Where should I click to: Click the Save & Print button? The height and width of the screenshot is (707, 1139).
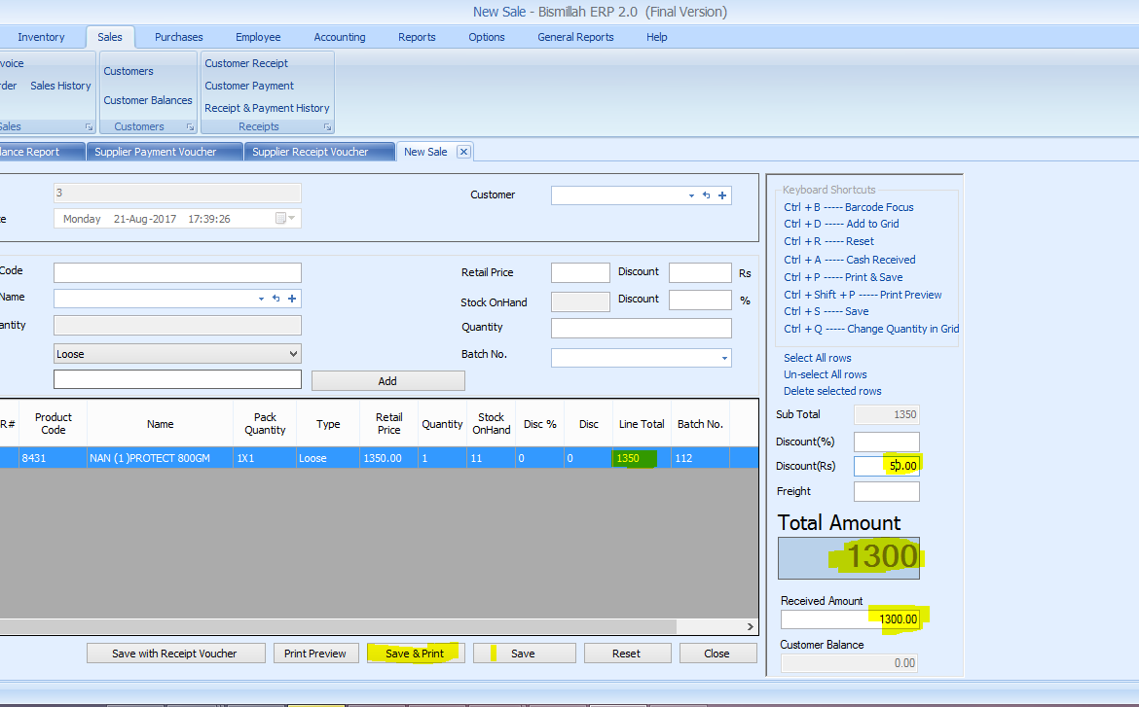(415, 654)
